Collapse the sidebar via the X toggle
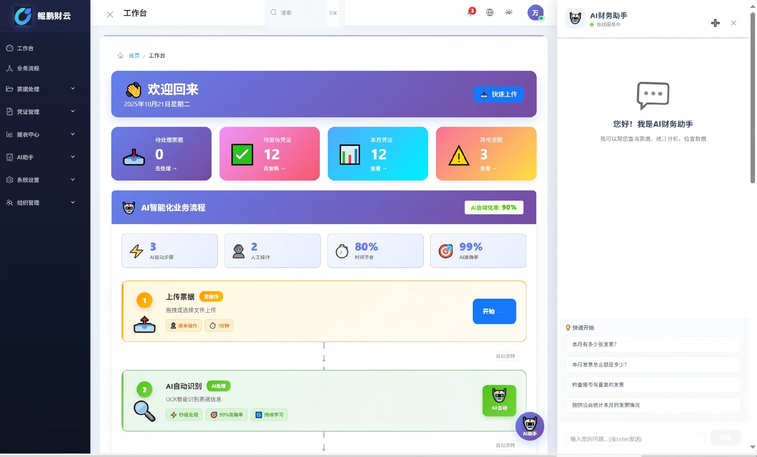The height and width of the screenshot is (457, 757). click(x=110, y=14)
